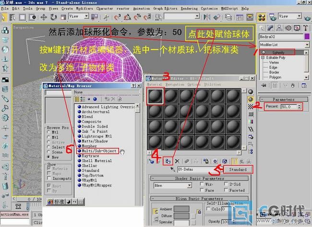Open the Motion command panel tab
This screenshot has width=312, height=227.
tap(288, 28)
